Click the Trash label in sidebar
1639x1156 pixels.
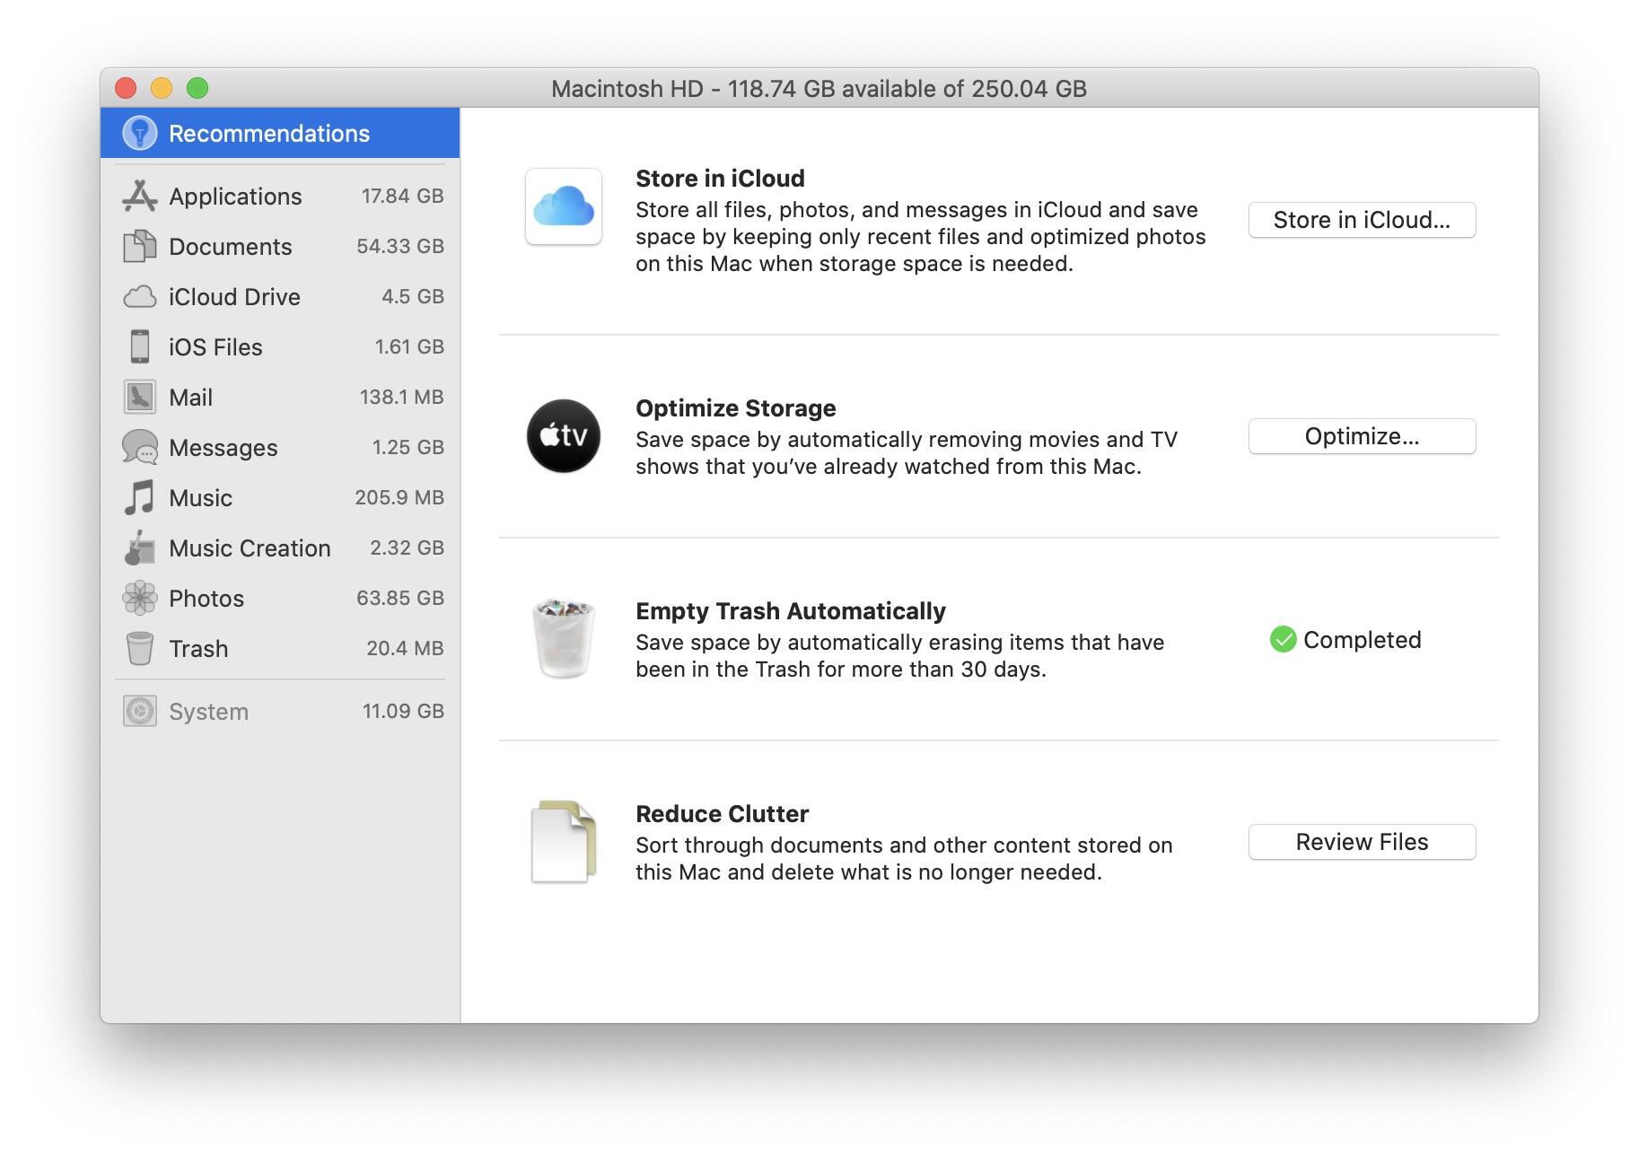point(198,649)
